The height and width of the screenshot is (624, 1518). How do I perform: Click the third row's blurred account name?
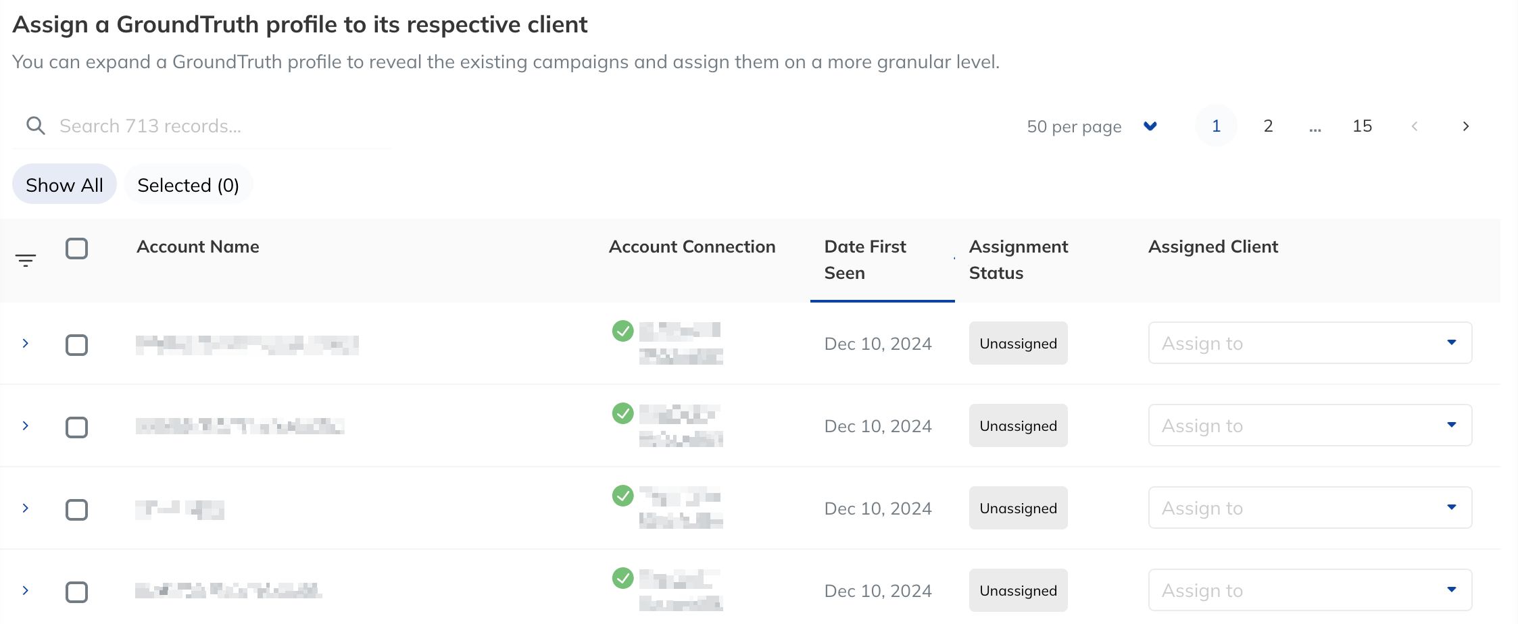pyautogui.click(x=179, y=509)
